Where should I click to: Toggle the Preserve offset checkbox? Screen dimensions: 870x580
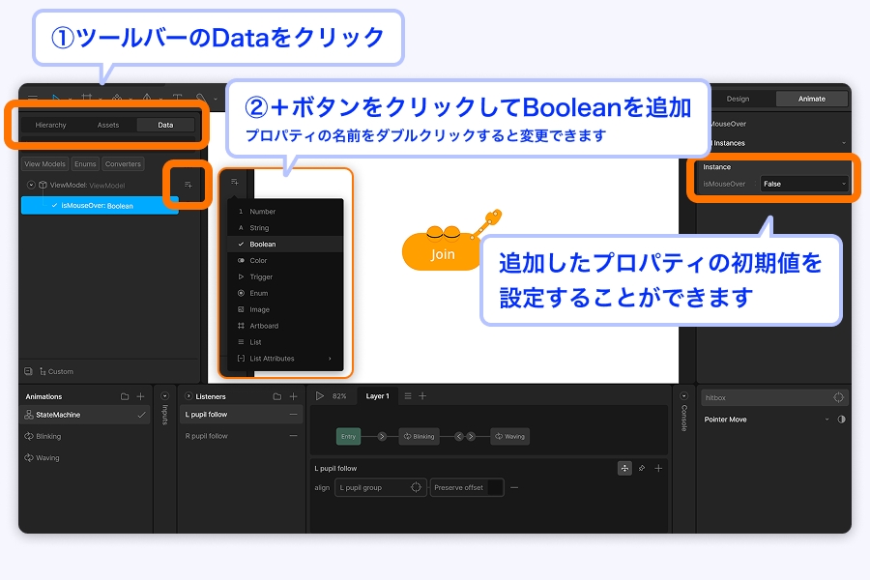495,487
